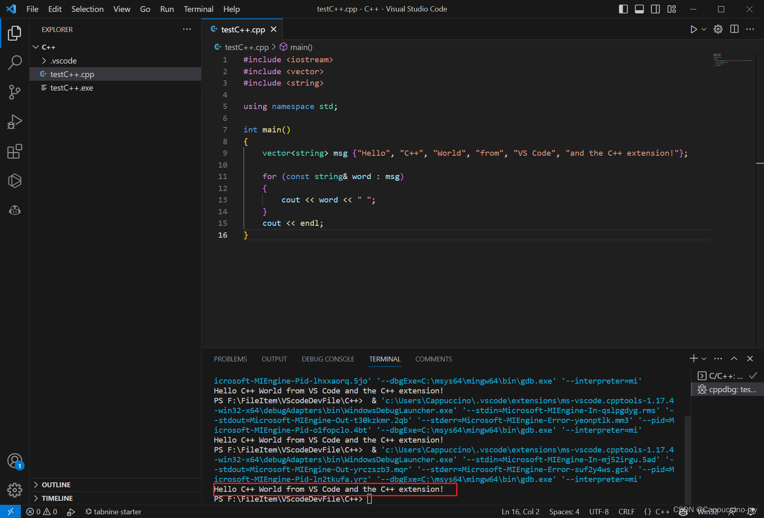Viewport: 764px width, 518px height.
Task: Change line endings via CRLF
Action: tap(626, 511)
